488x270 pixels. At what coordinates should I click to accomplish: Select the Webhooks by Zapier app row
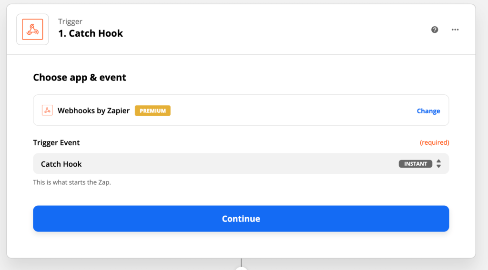click(286, 110)
